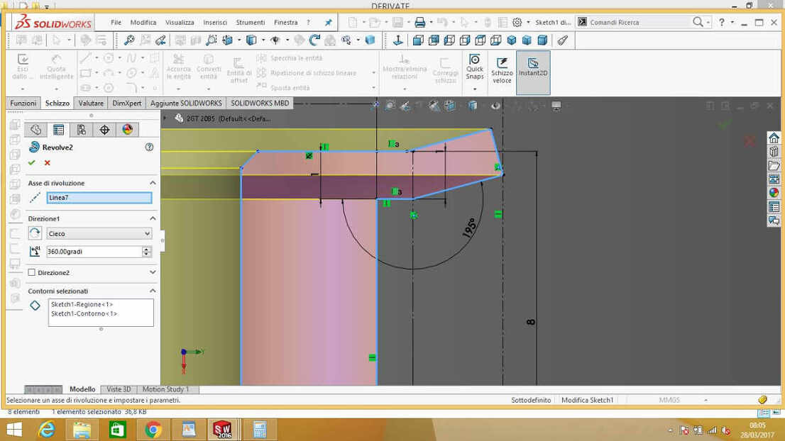The image size is (785, 441).
Task: Click the Comandi Ricerca search box
Action: [x=638, y=23]
